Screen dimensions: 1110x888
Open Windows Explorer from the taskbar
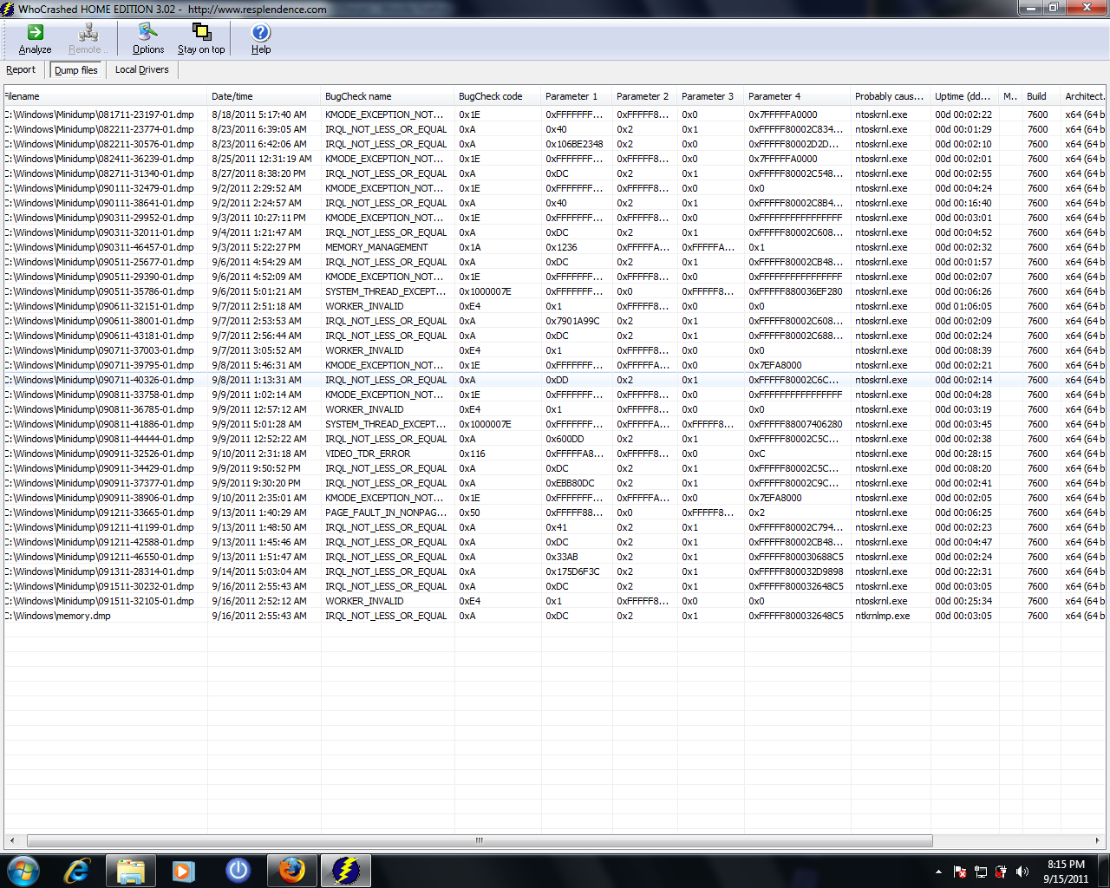[130, 871]
